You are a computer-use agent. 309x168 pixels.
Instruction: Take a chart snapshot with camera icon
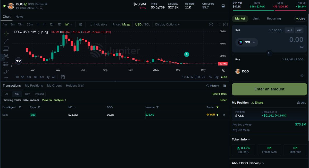(225, 24)
